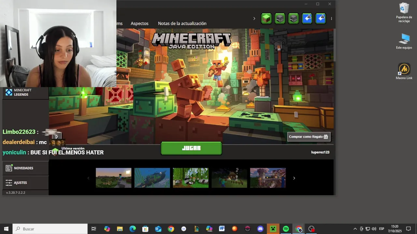
Task: Open the Pokéball taskbar app
Action: pos(247,229)
